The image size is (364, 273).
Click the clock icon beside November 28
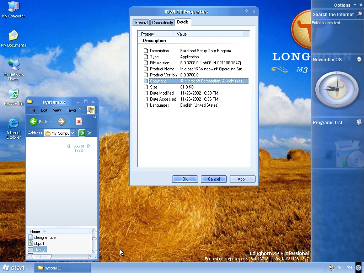[359, 59]
